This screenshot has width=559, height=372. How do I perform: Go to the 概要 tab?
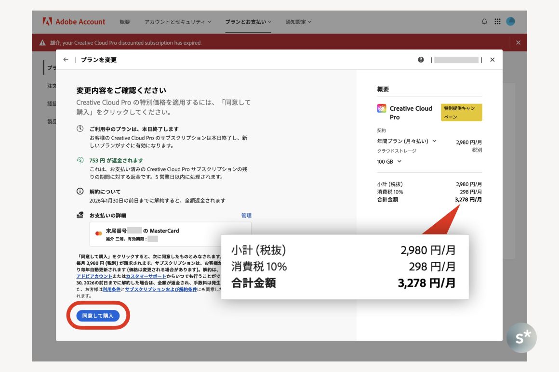click(125, 22)
